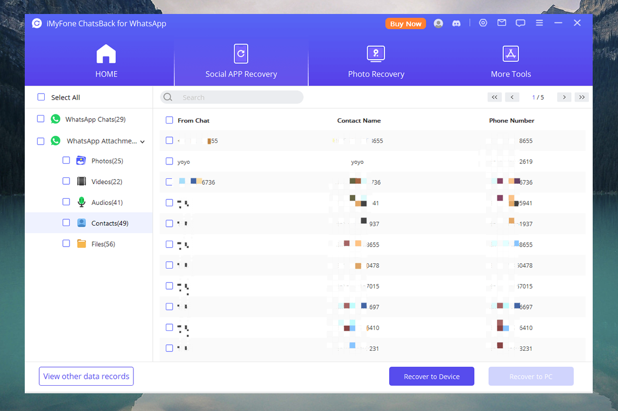Screen dimensions: 618x411
Task: Click the Photos picture icon
Action: (81, 161)
